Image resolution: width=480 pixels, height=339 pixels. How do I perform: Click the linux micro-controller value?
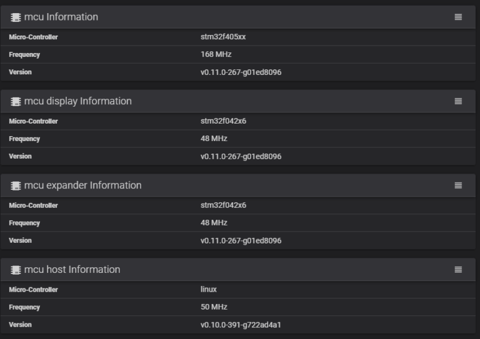tap(209, 290)
